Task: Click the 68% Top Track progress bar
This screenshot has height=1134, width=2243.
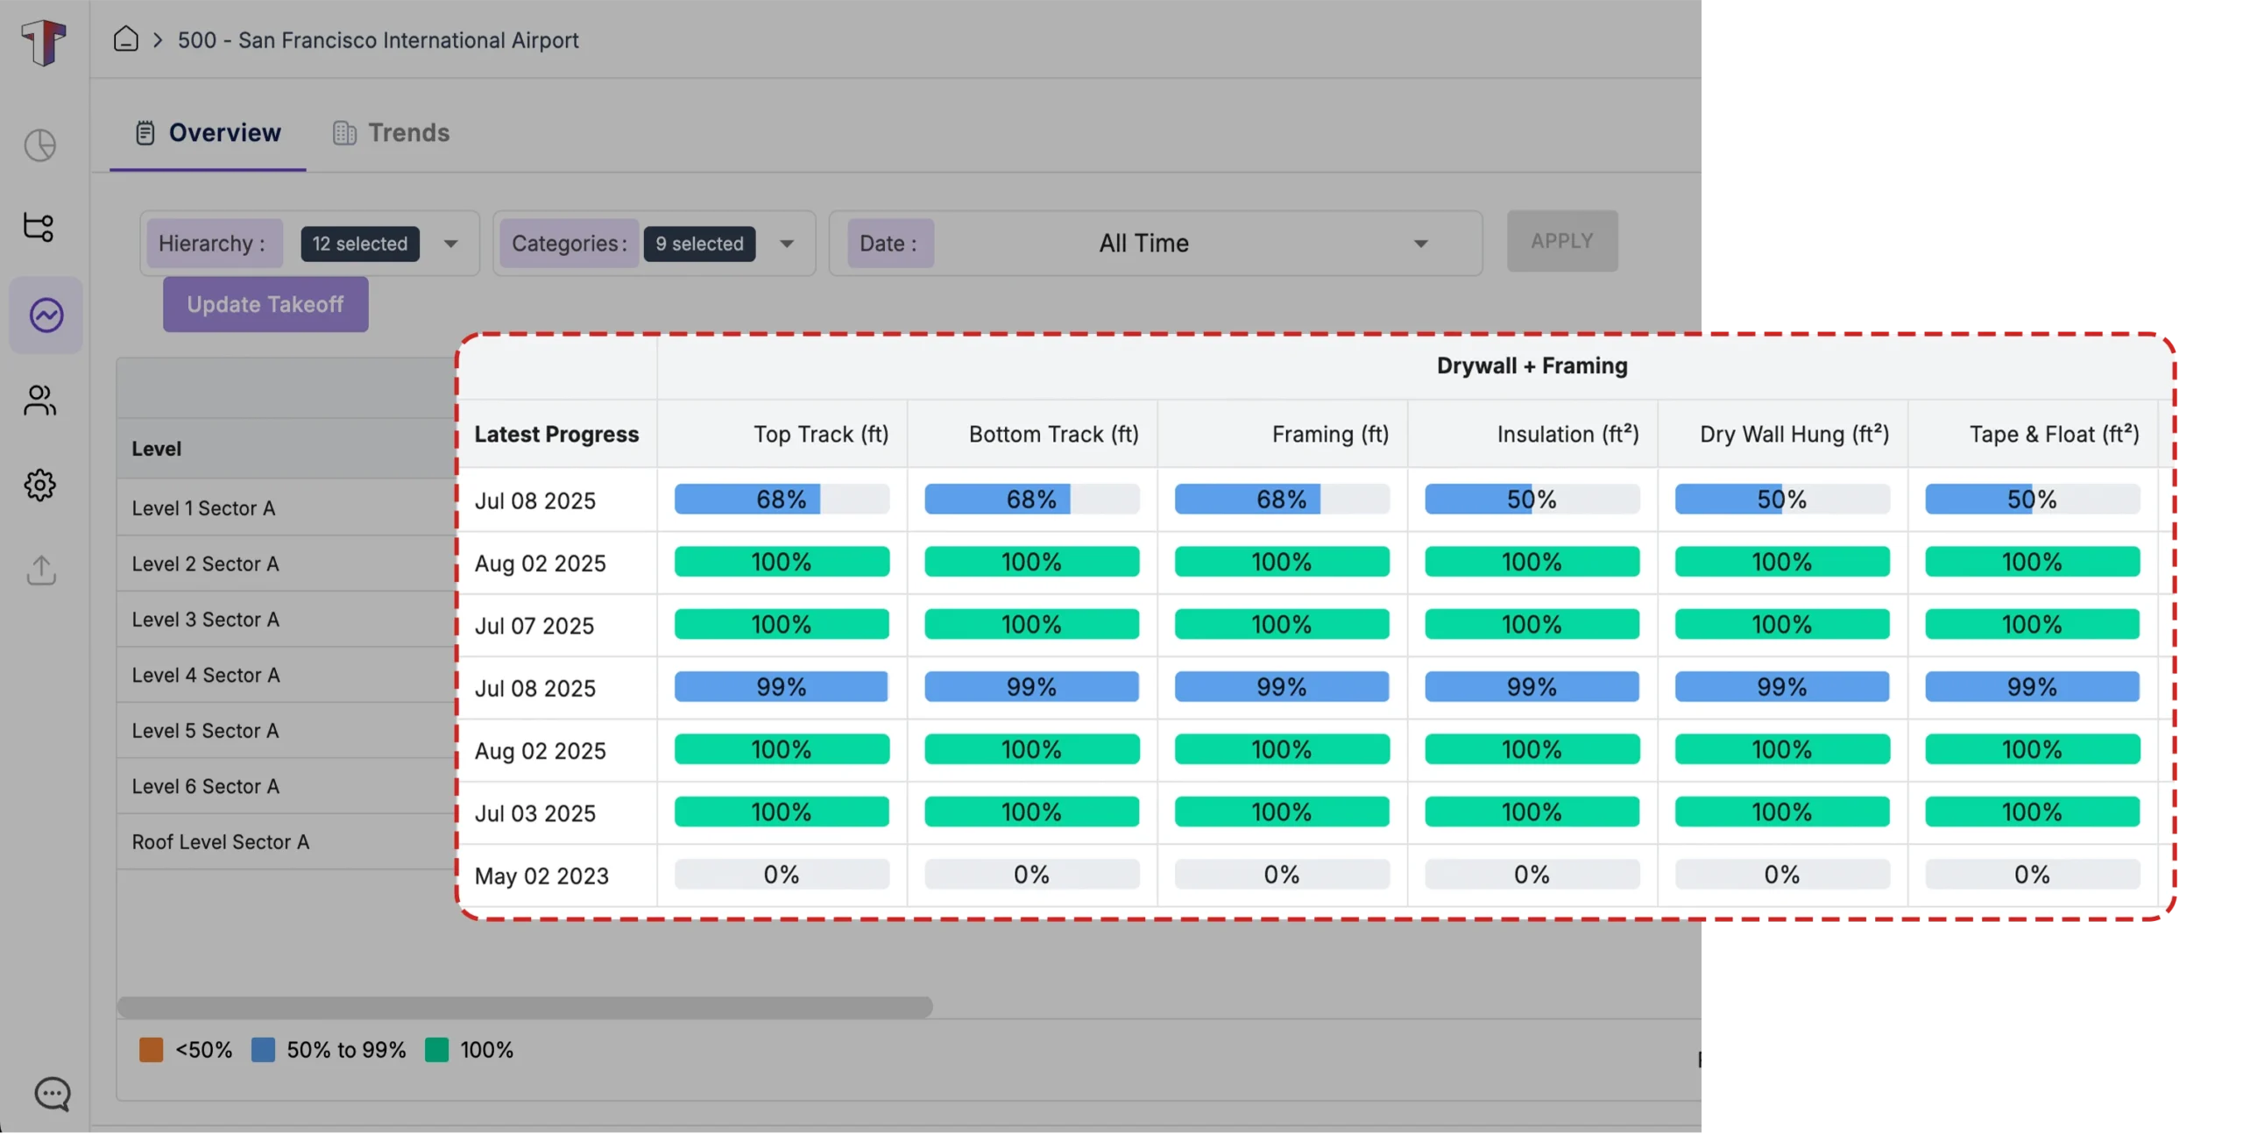Action: 781,500
